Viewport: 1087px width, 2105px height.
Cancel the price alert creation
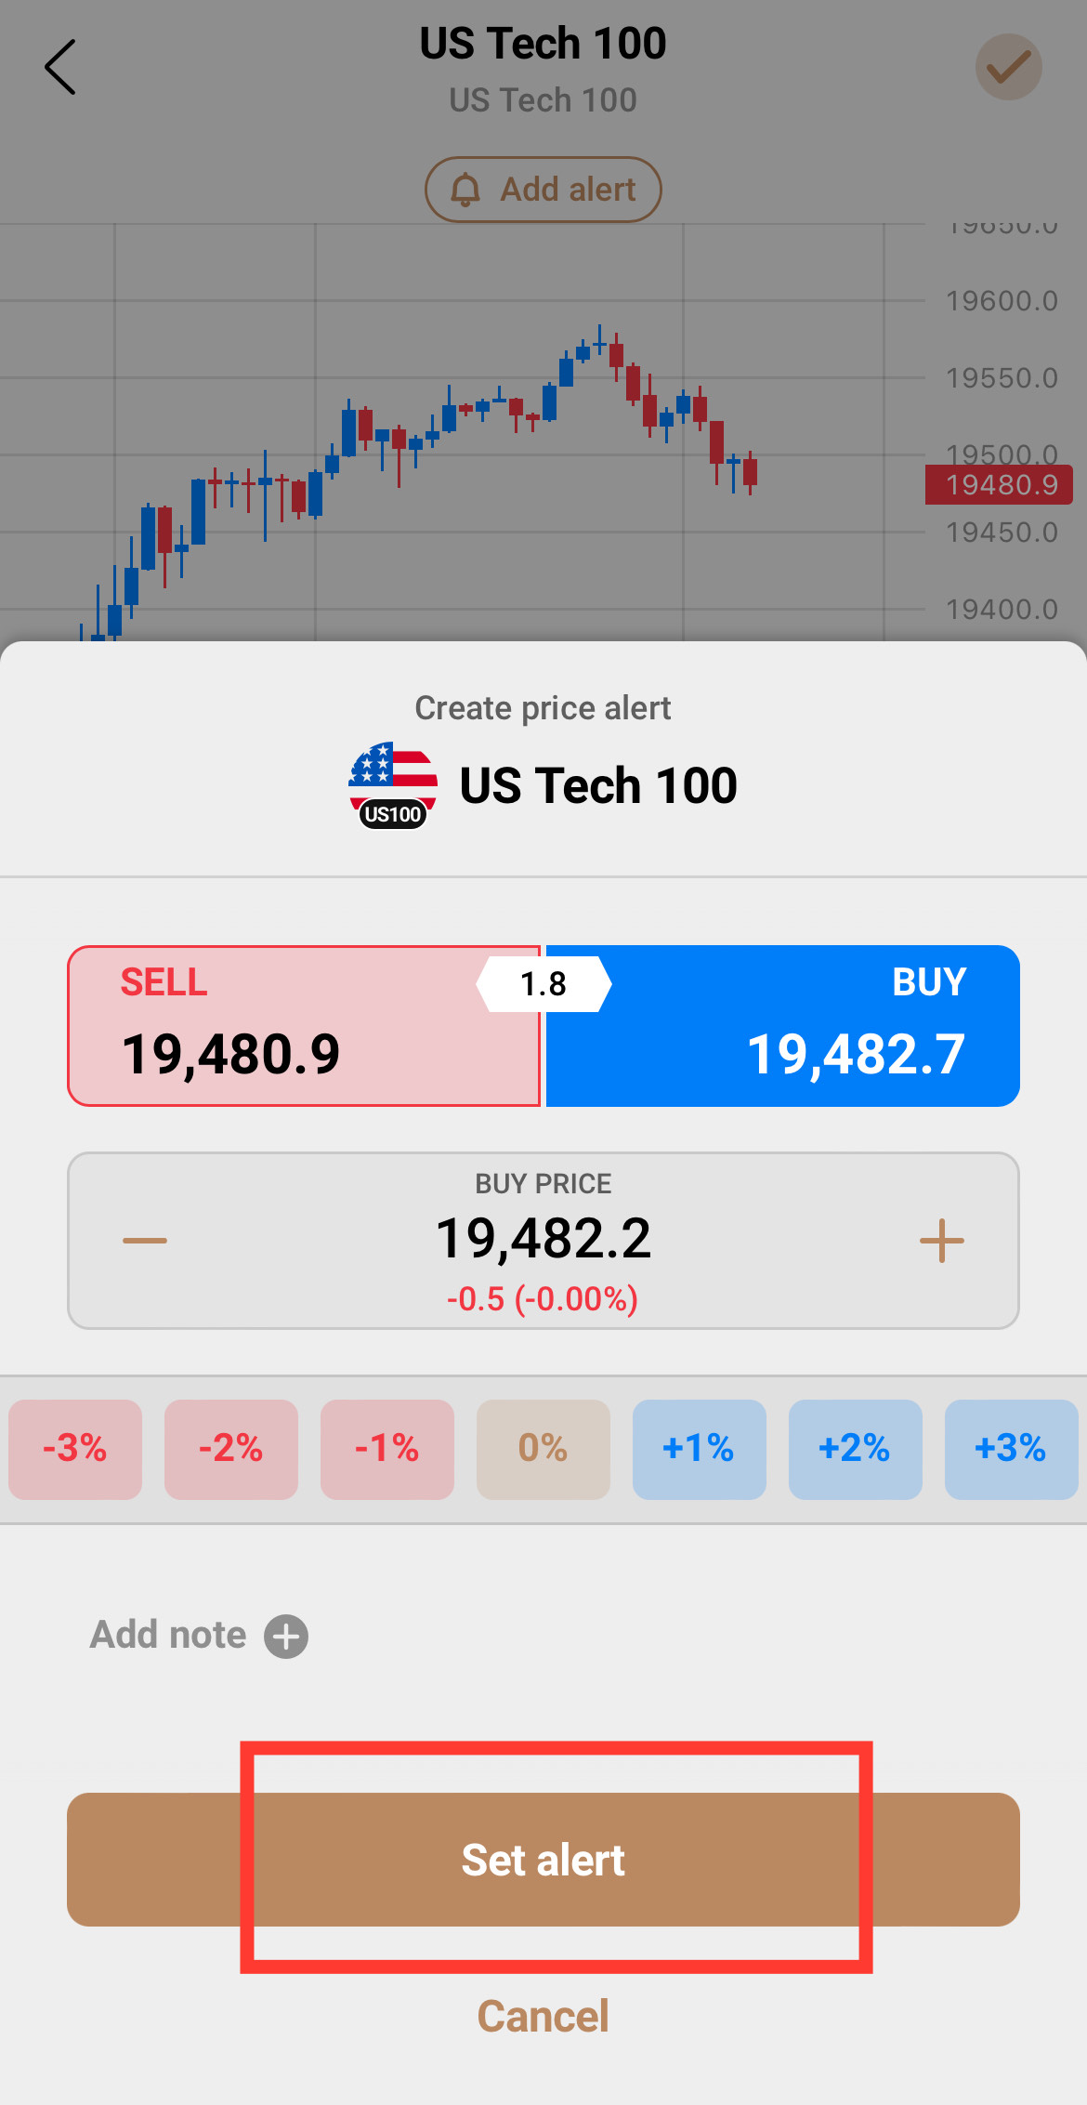coord(543,2017)
